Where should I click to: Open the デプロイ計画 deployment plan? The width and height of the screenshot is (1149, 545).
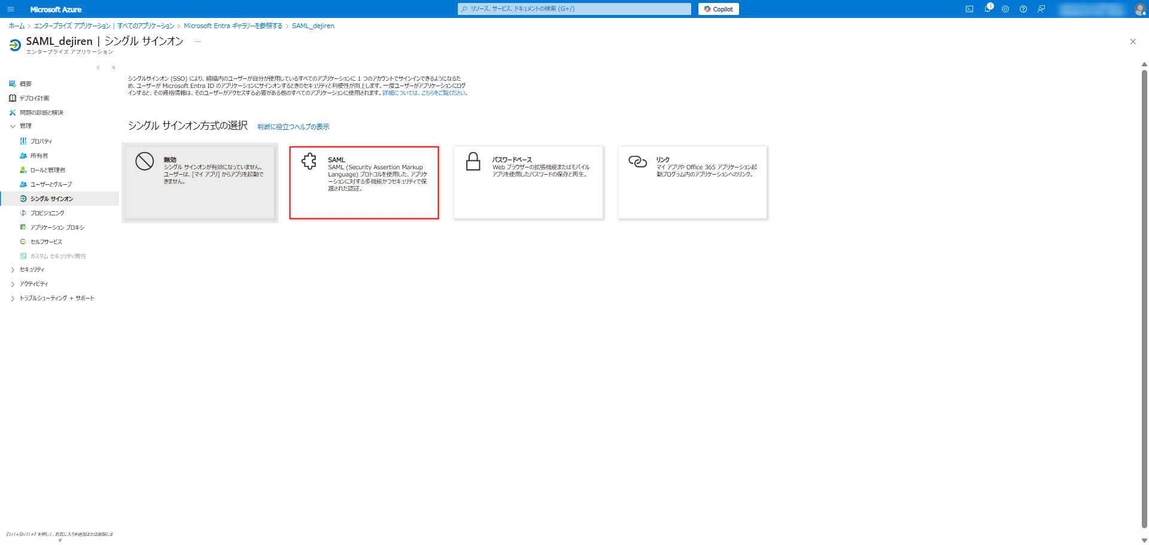34,98
